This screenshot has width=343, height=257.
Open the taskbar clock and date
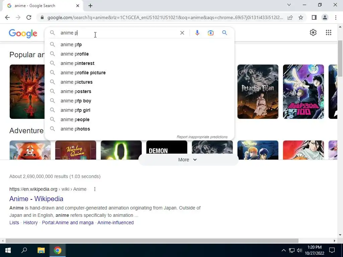click(x=315, y=250)
